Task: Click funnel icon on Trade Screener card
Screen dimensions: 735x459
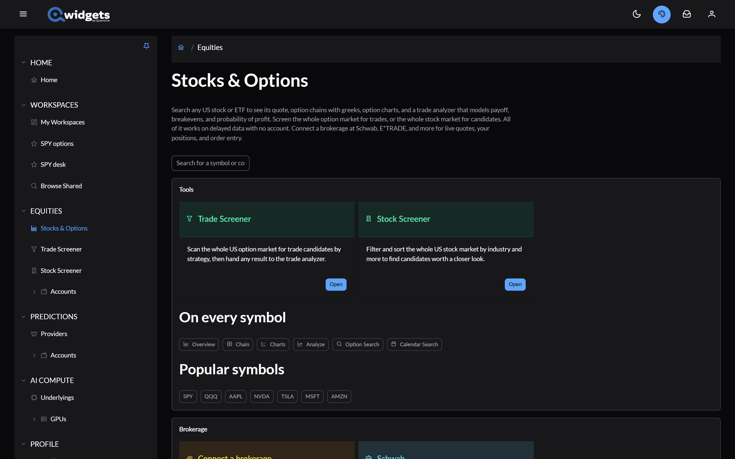Action: pos(190,219)
